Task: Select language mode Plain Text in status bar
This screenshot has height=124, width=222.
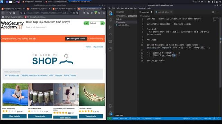Action: pyautogui.click(x=207, y=118)
